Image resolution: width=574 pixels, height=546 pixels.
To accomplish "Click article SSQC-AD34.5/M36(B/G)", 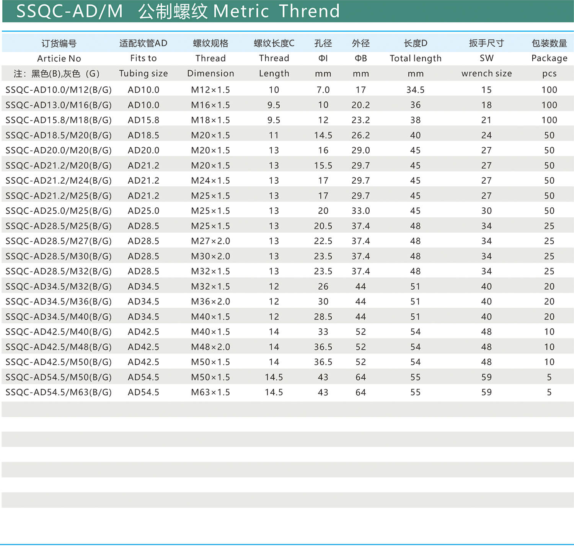I will click(59, 302).
